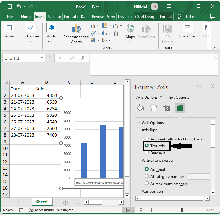The height and width of the screenshot is (215, 221).
Task: Click Text Options in Format Axis pane
Action: point(178,97)
